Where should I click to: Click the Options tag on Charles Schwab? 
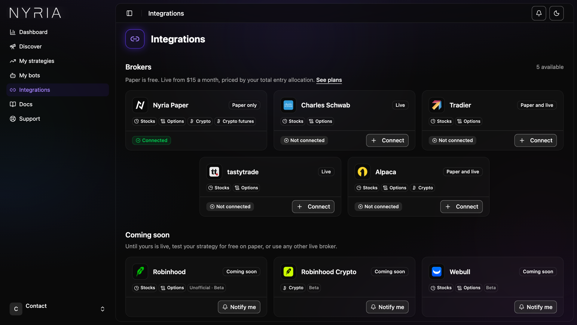tap(320, 121)
